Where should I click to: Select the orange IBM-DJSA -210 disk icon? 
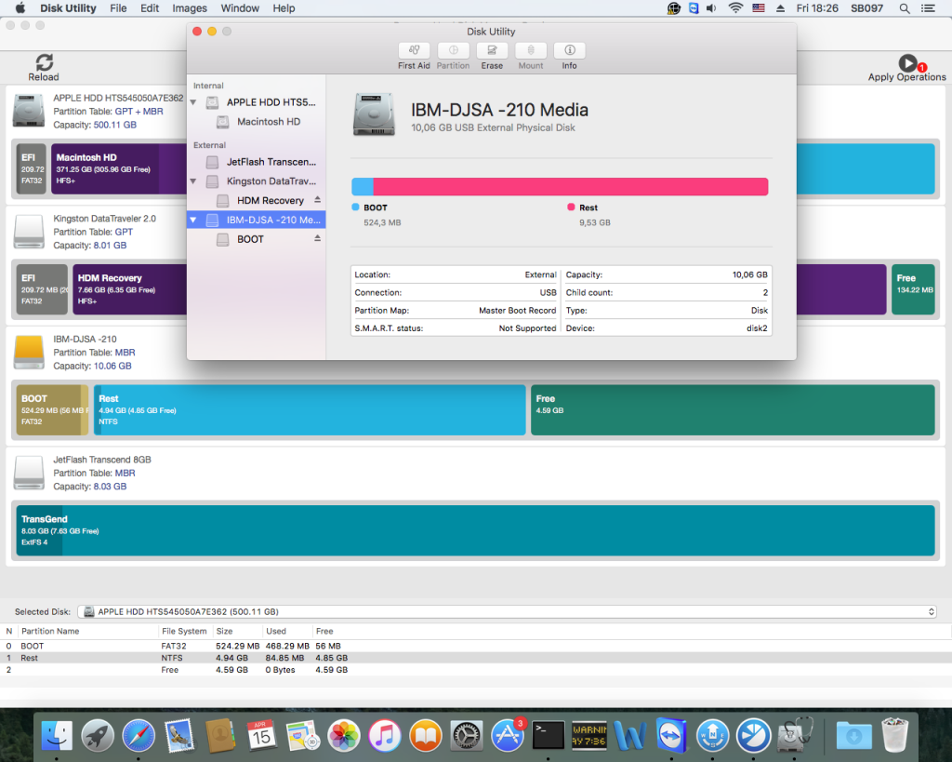(x=29, y=353)
